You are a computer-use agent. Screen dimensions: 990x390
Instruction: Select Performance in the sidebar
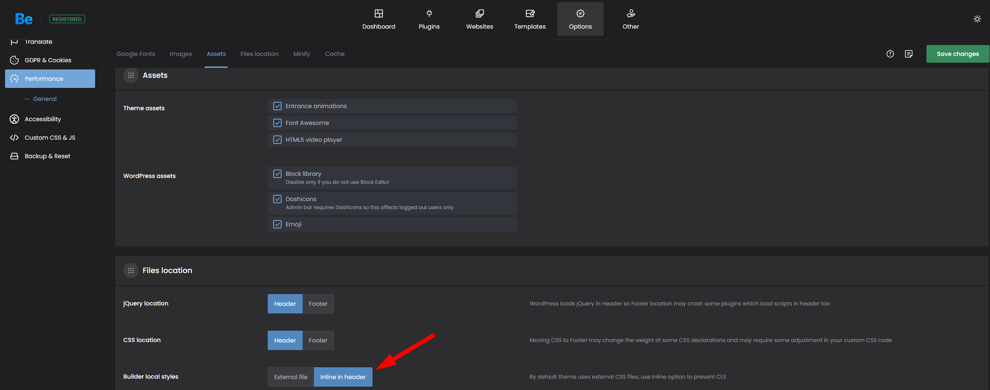(x=50, y=79)
